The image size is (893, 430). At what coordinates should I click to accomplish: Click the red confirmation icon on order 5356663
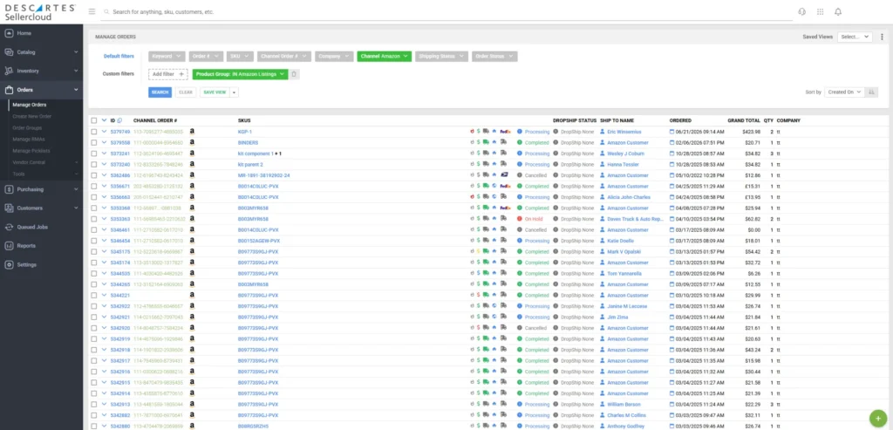(472, 197)
